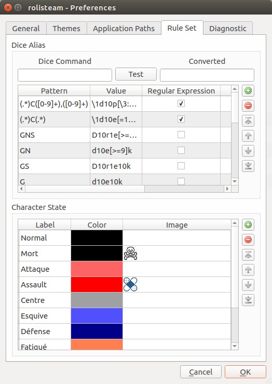Click dice alias horizontal scroll right arrow
The image size is (272, 384).
pyautogui.click(x=227, y=189)
